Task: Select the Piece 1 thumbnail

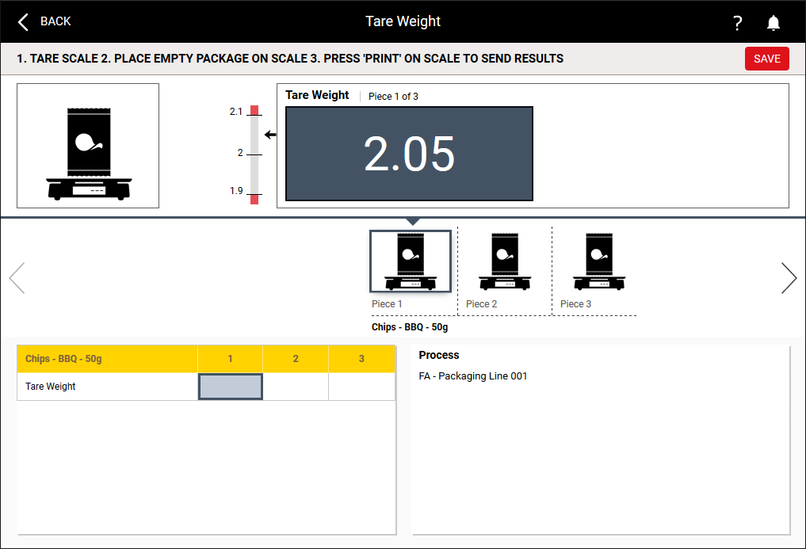Action: pyautogui.click(x=411, y=261)
